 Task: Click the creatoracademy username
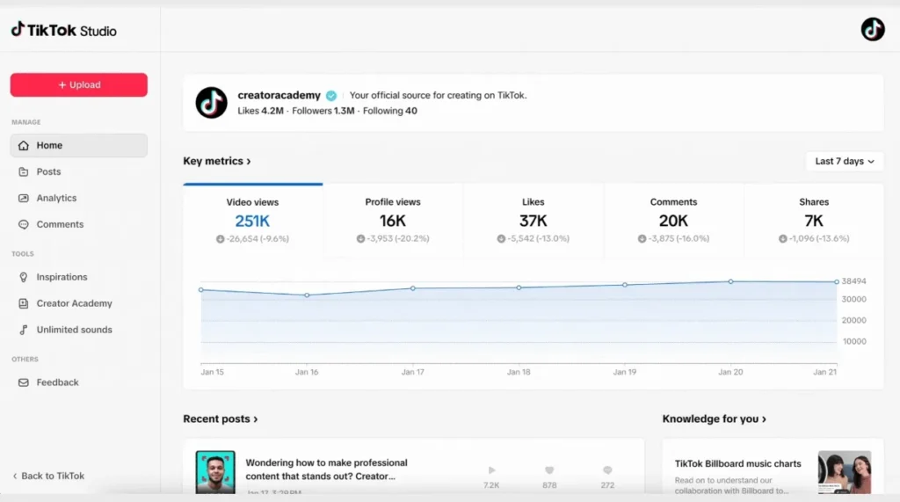(x=279, y=95)
